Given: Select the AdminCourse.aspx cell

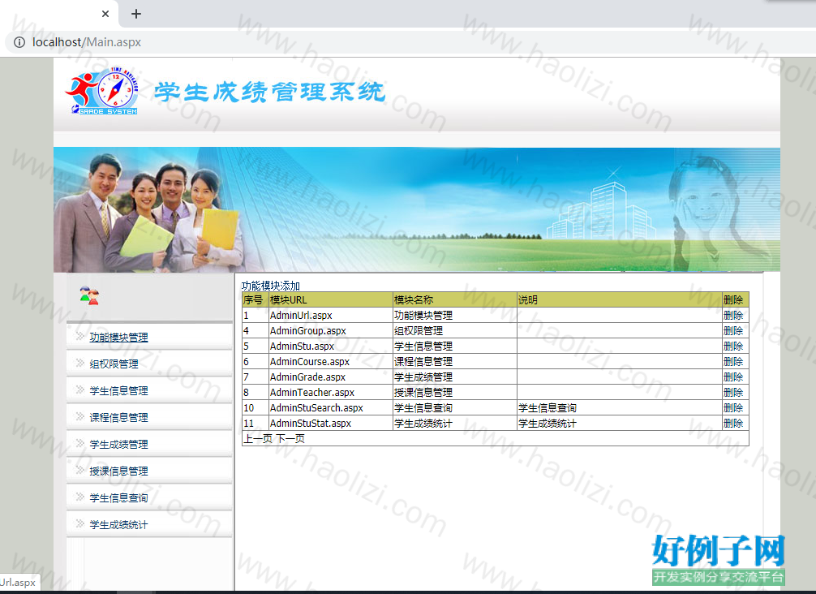Looking at the screenshot, I should pos(330,362).
